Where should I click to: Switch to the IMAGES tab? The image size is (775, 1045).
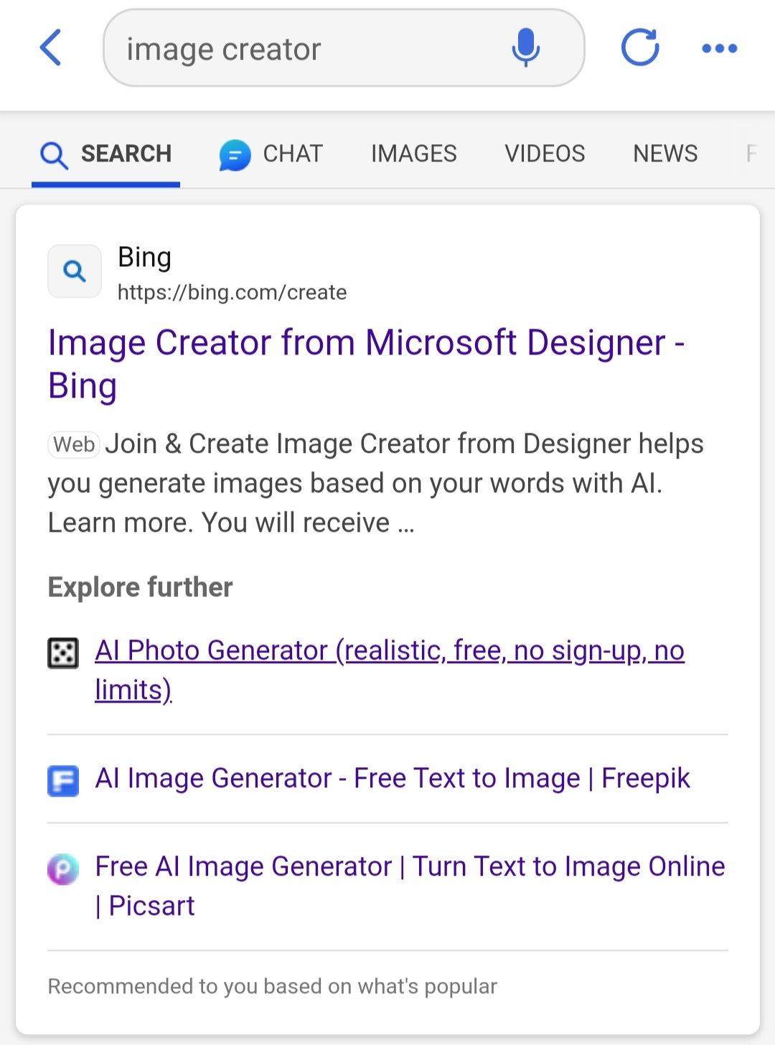pyautogui.click(x=414, y=154)
